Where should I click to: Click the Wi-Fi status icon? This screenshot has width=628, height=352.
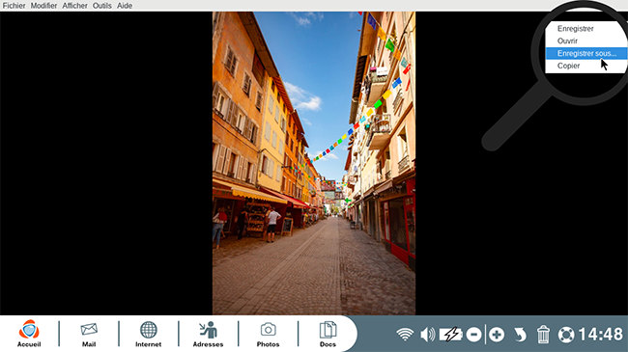405,334
